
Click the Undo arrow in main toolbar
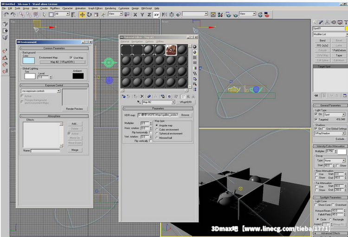point(6,15)
